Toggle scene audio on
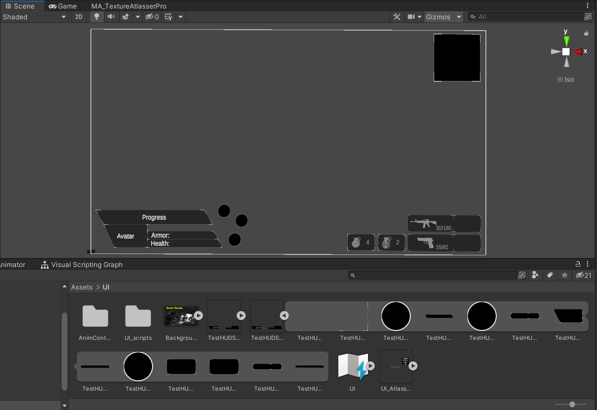 pyautogui.click(x=111, y=17)
